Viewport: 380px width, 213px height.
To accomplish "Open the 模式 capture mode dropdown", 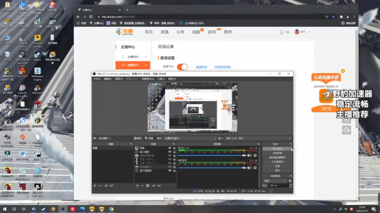I will (190, 138).
